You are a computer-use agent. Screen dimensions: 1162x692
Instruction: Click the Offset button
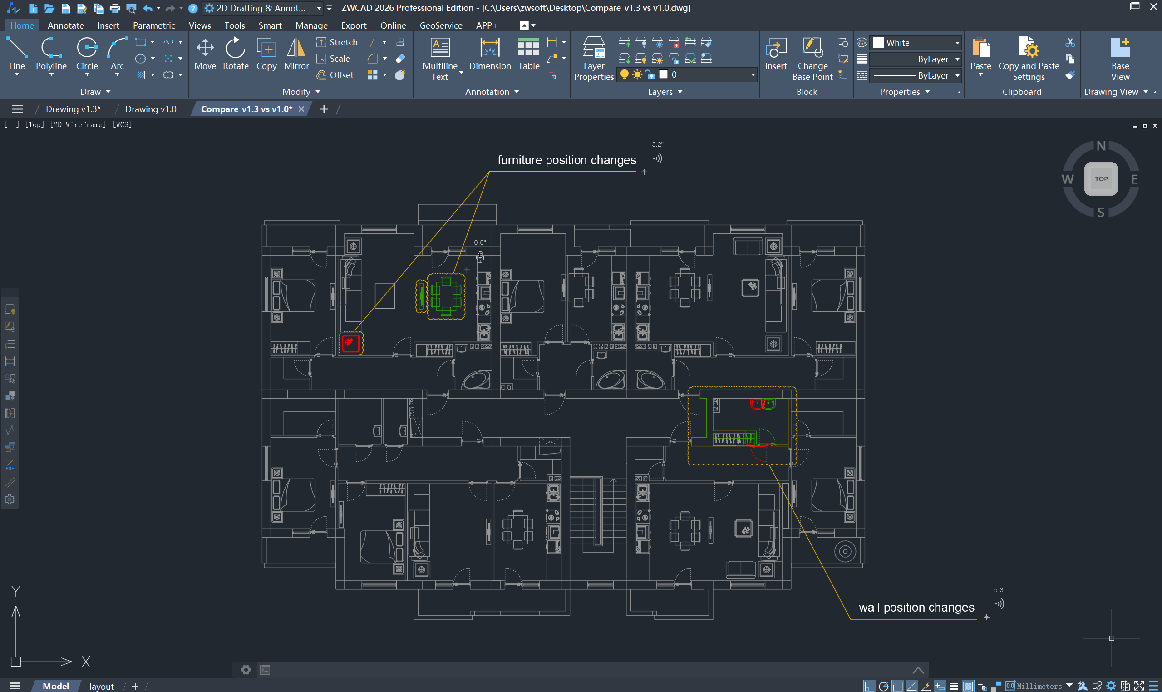[x=335, y=75]
